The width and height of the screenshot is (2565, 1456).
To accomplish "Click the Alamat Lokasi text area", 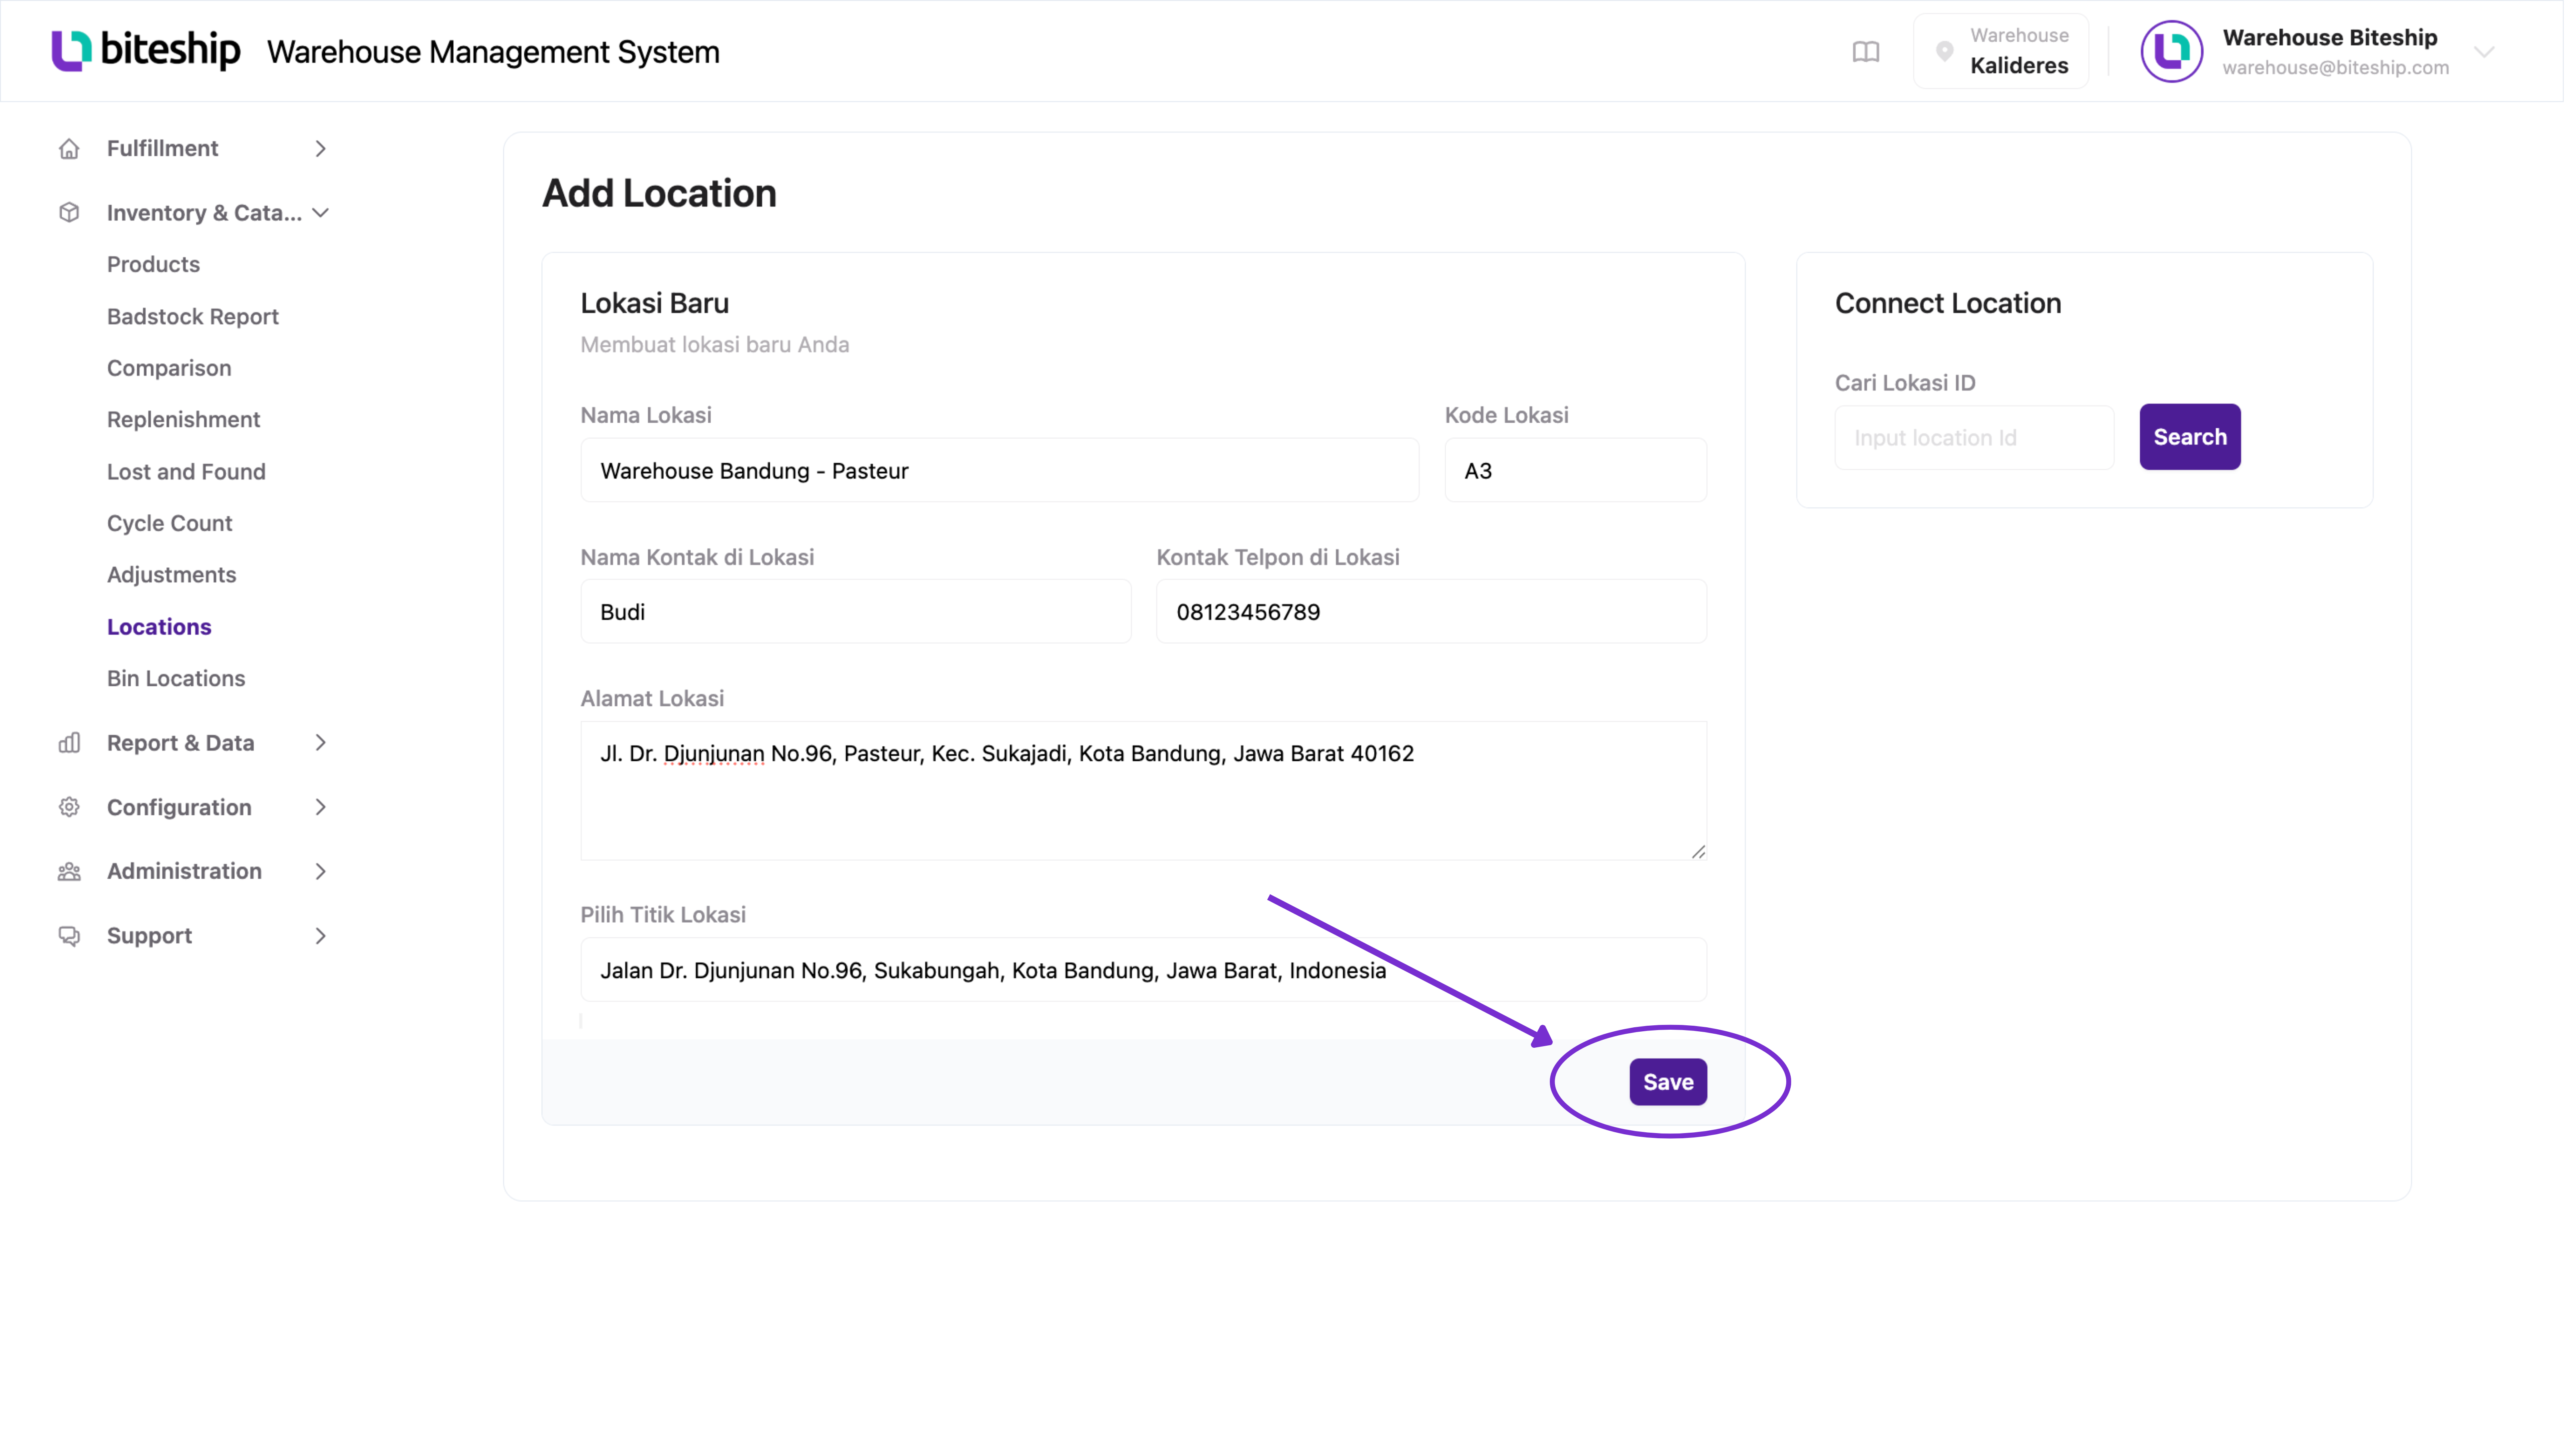I will click(1143, 791).
